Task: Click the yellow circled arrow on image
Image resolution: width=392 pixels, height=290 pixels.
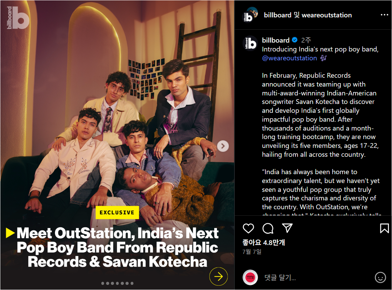Action: pyautogui.click(x=218, y=276)
